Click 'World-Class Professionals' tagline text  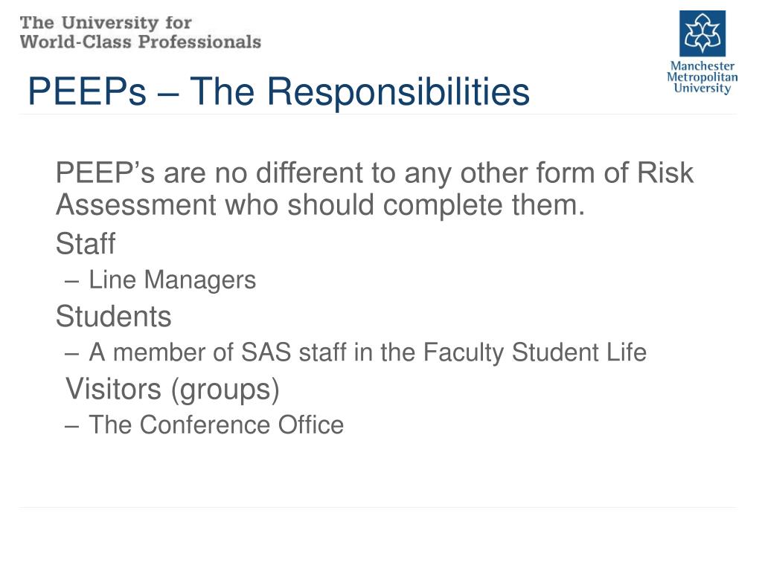(141, 42)
